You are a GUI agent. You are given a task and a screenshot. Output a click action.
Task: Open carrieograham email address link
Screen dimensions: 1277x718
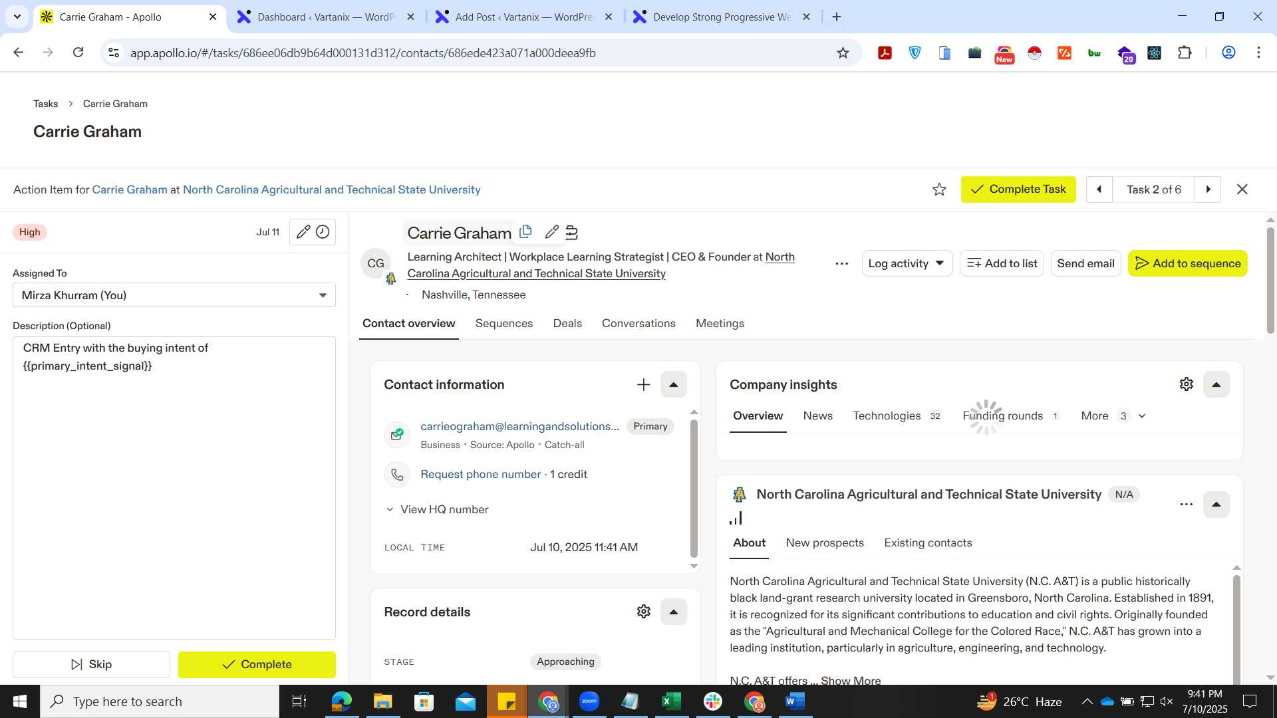[519, 426]
